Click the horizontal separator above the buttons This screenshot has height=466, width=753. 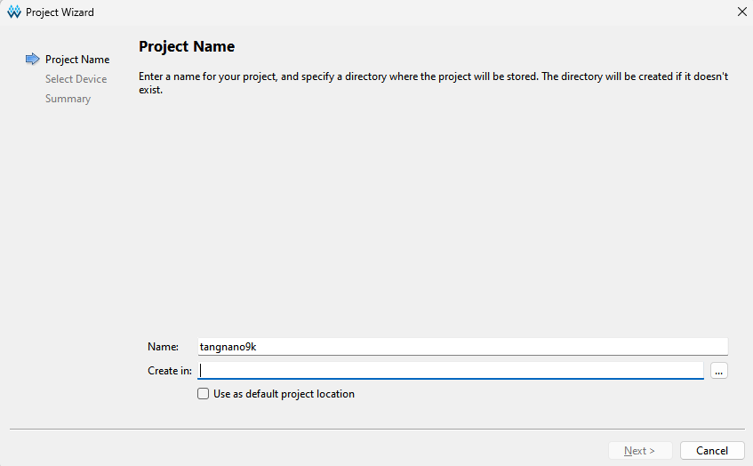tap(376, 430)
